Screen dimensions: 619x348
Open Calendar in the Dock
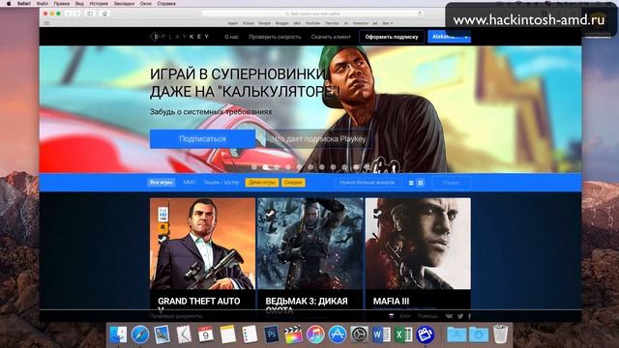[205, 334]
